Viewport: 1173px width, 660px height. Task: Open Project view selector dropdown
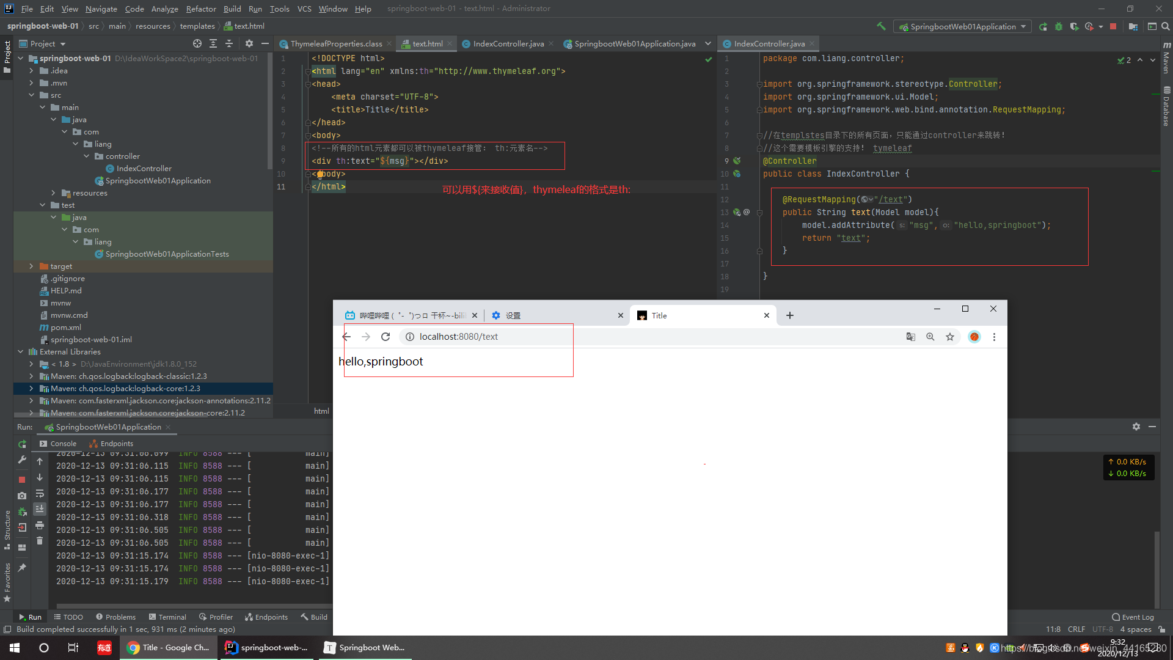[x=42, y=43]
